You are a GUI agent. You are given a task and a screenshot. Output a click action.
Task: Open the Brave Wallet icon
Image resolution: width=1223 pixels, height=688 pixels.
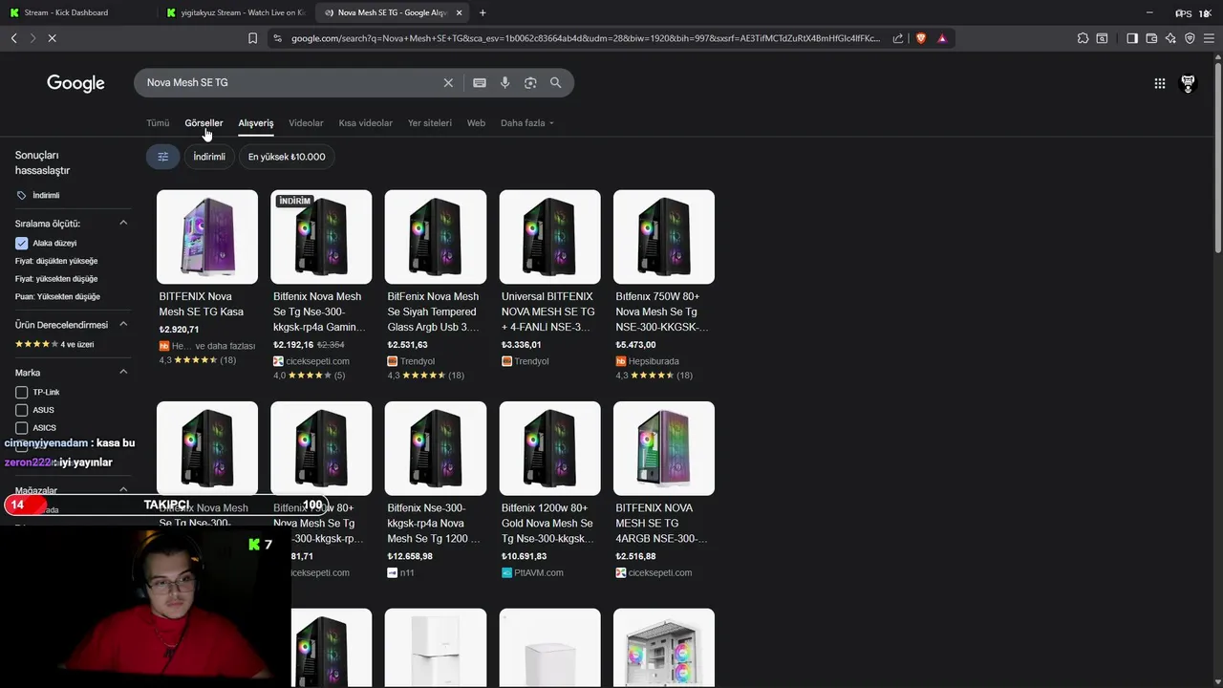[x=1151, y=38]
